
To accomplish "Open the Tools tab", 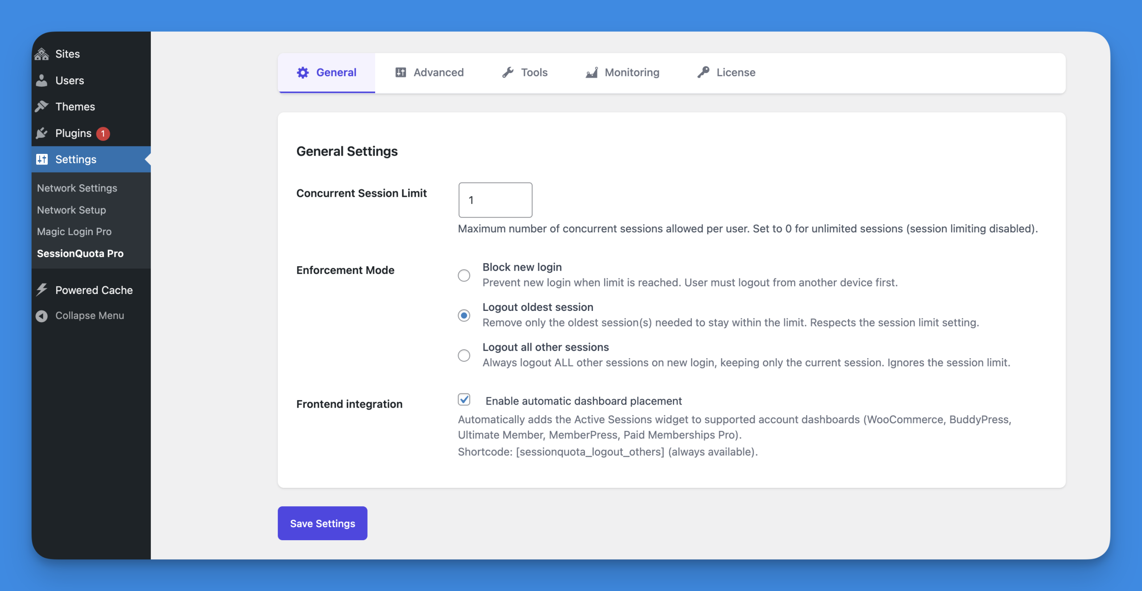I will pos(525,73).
